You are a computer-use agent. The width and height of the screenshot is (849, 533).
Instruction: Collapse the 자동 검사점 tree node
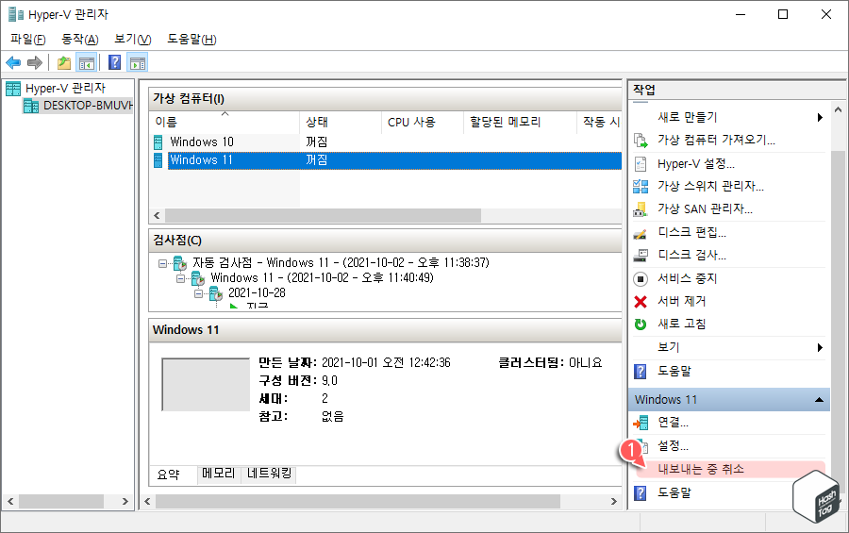[x=162, y=264]
